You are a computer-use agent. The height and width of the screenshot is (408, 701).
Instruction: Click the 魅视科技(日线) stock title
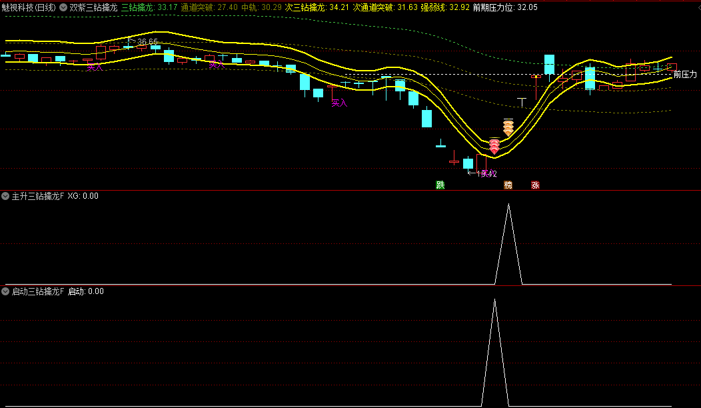[29, 8]
